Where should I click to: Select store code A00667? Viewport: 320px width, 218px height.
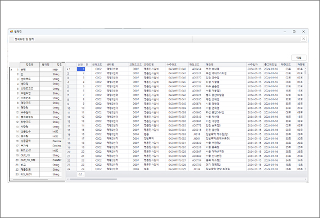[x=196, y=90]
